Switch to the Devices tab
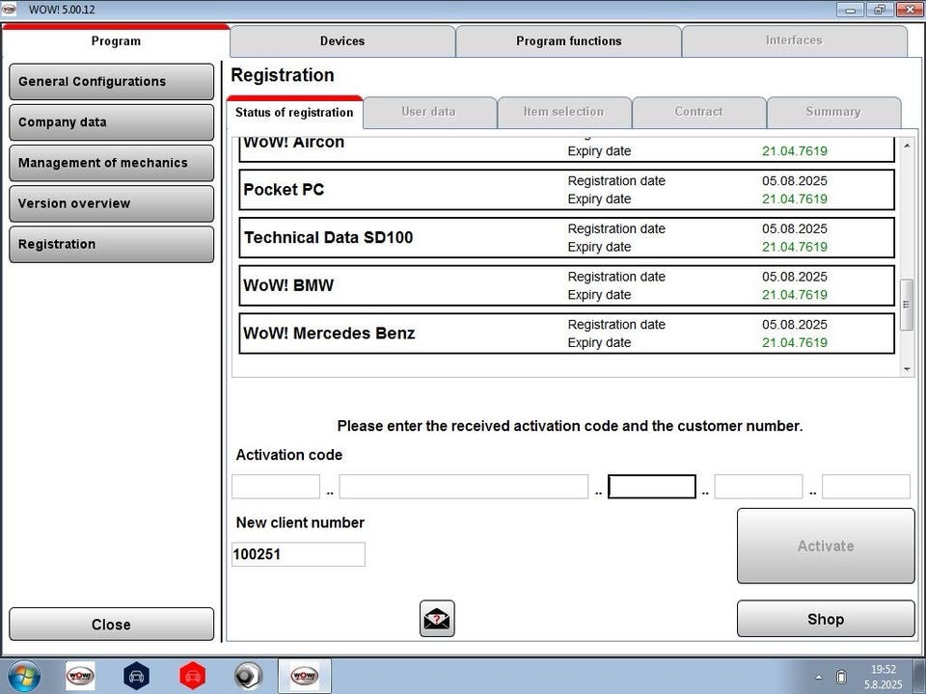The height and width of the screenshot is (694, 926). coord(342,41)
